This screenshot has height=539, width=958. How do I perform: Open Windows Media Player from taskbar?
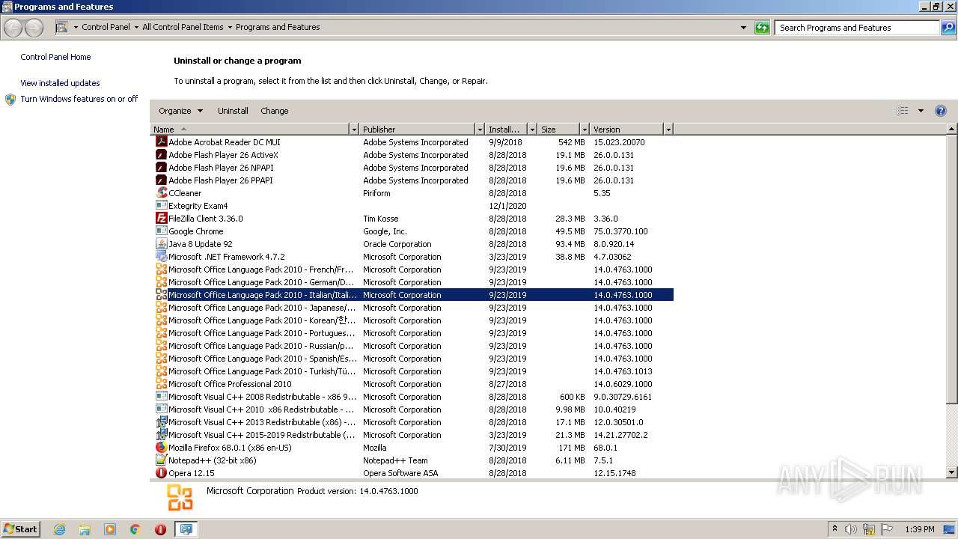[110, 529]
